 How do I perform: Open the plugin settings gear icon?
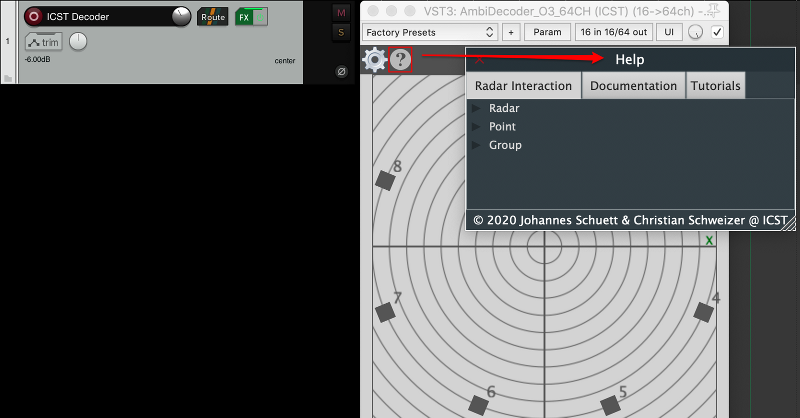point(374,60)
